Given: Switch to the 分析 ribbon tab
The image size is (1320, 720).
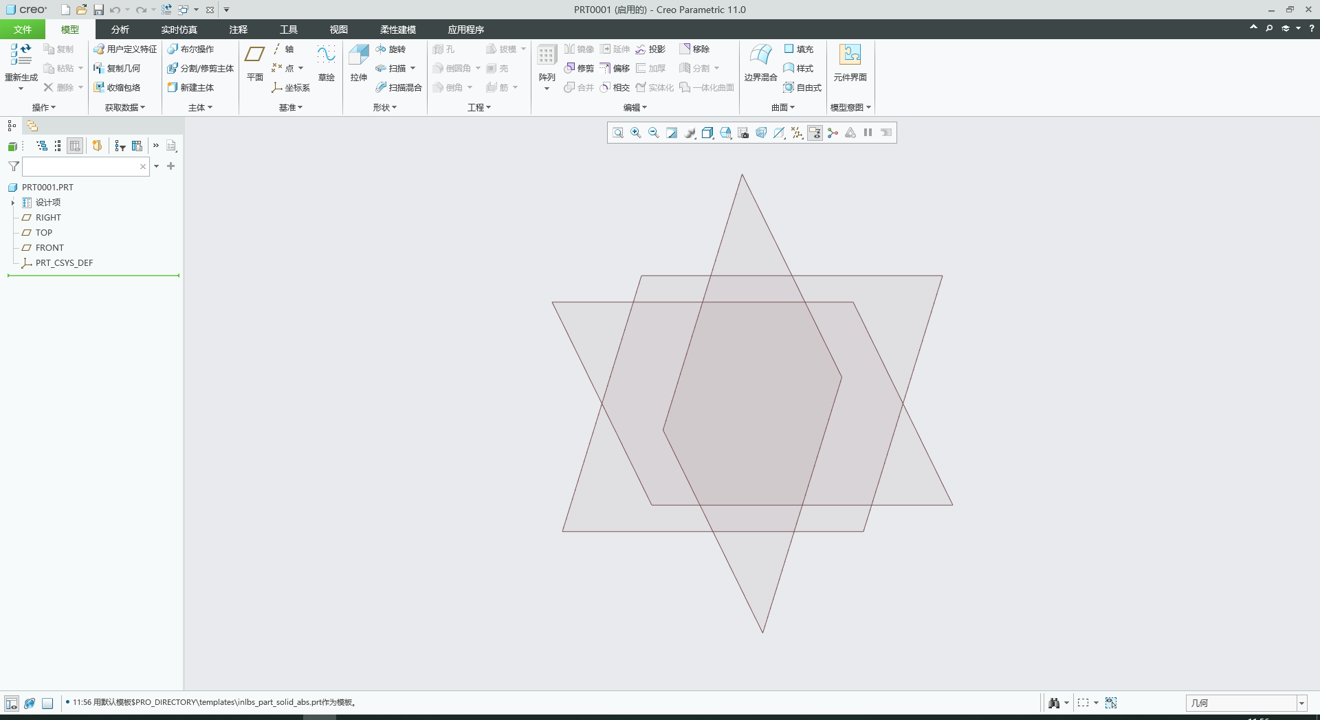Looking at the screenshot, I should click(120, 30).
